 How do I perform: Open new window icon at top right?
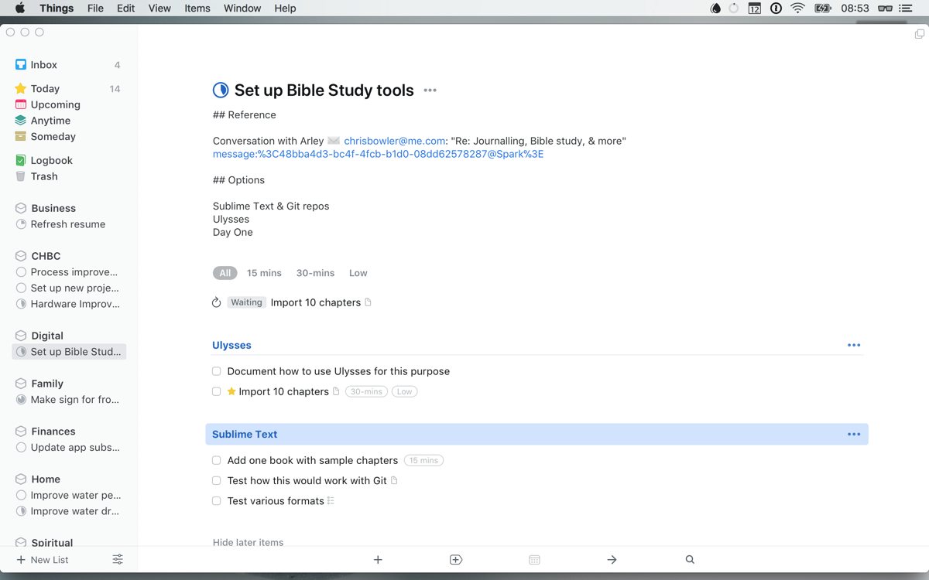(x=920, y=34)
